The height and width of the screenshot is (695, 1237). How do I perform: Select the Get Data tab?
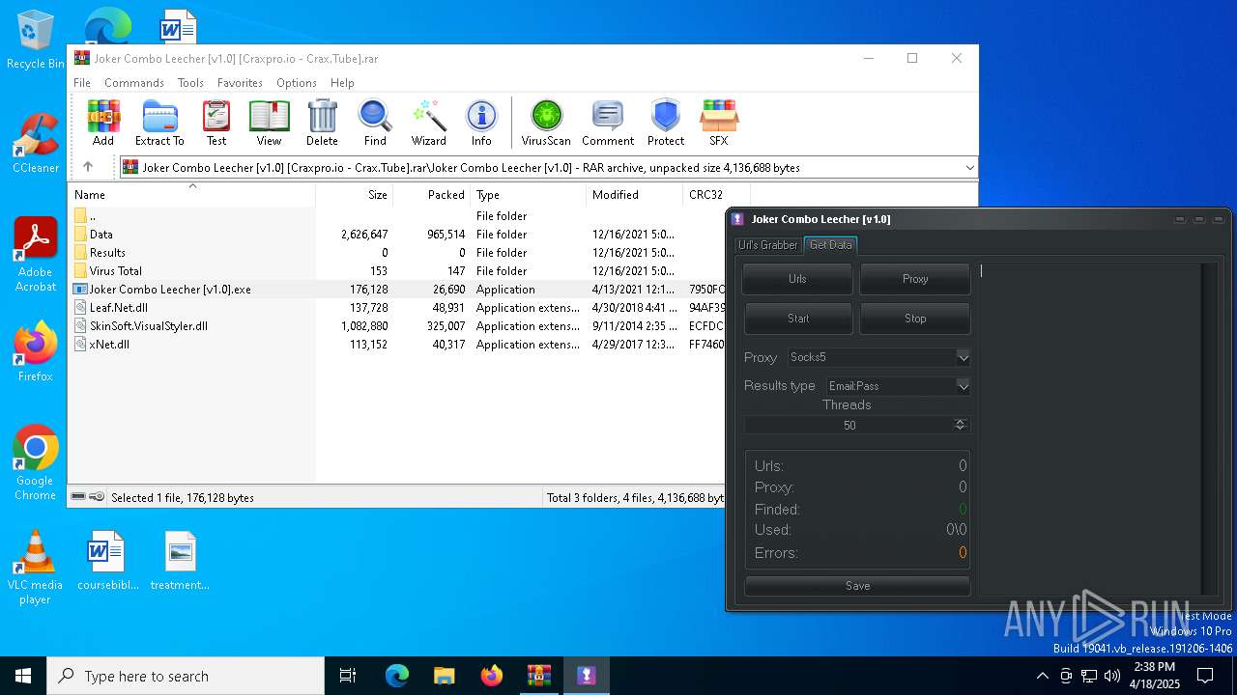pos(831,245)
